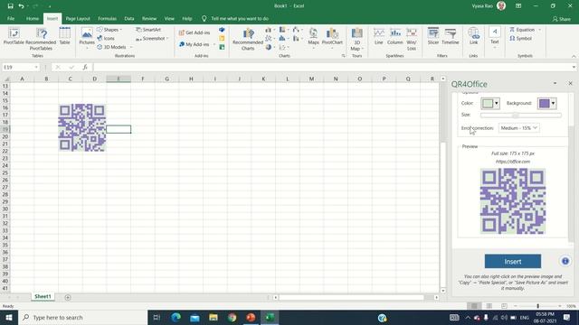Click the Undo icon

click(21, 6)
